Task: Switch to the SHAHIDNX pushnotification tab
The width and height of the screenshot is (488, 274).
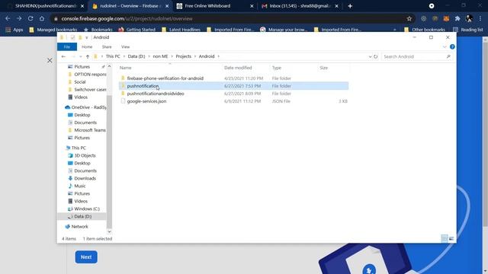Action: point(46,6)
